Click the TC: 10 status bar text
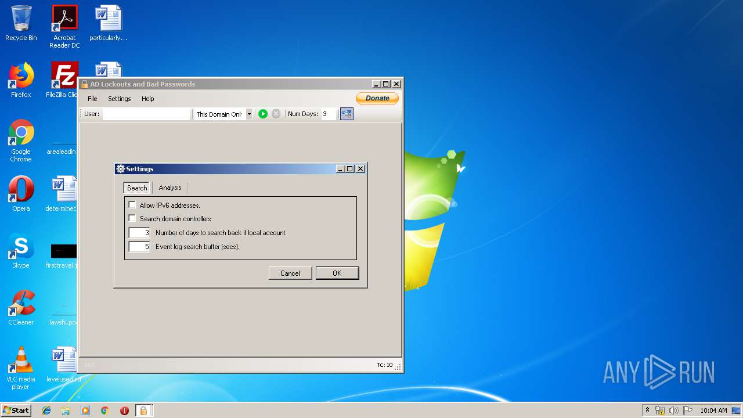Screen dimensions: 743x418 point(385,365)
